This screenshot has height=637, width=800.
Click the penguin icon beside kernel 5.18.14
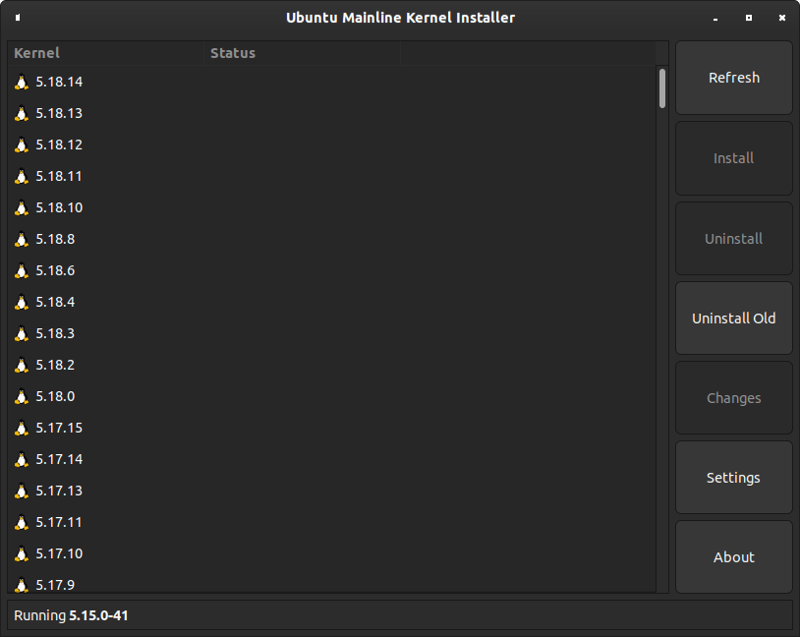pyautogui.click(x=22, y=83)
